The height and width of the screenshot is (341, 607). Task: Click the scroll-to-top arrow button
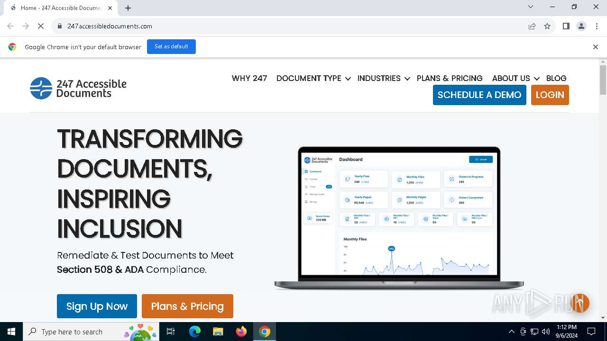[580, 303]
